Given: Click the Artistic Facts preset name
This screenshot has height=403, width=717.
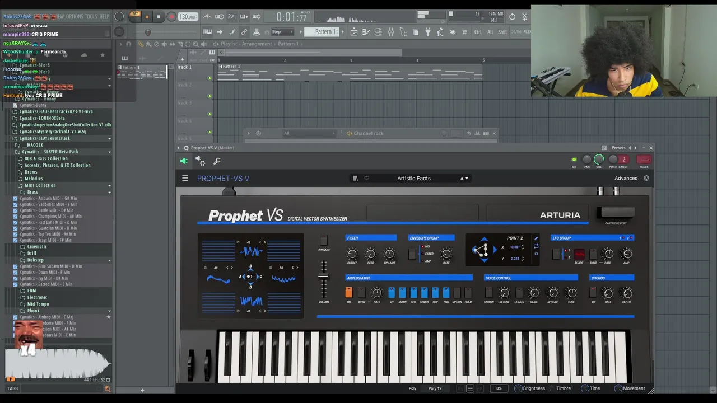Looking at the screenshot, I should click(x=414, y=179).
